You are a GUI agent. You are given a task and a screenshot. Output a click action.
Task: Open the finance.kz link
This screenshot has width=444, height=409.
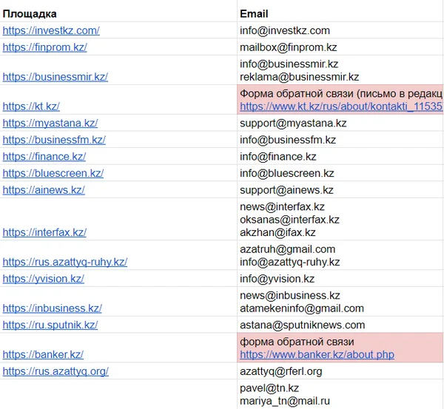click(x=44, y=157)
